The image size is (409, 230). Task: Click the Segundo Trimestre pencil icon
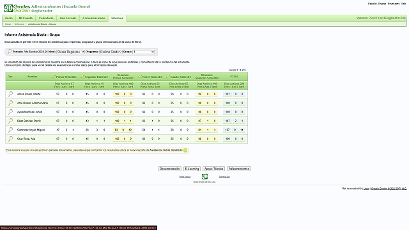tap(82, 77)
